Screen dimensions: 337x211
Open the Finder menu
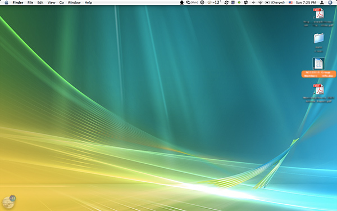pyautogui.click(x=18, y=3)
